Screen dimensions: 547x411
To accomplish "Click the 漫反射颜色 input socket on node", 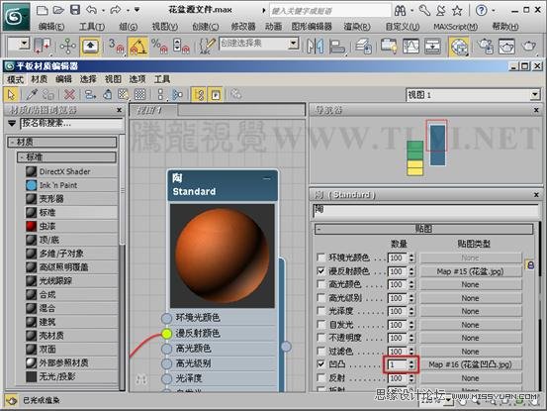I will click(167, 334).
